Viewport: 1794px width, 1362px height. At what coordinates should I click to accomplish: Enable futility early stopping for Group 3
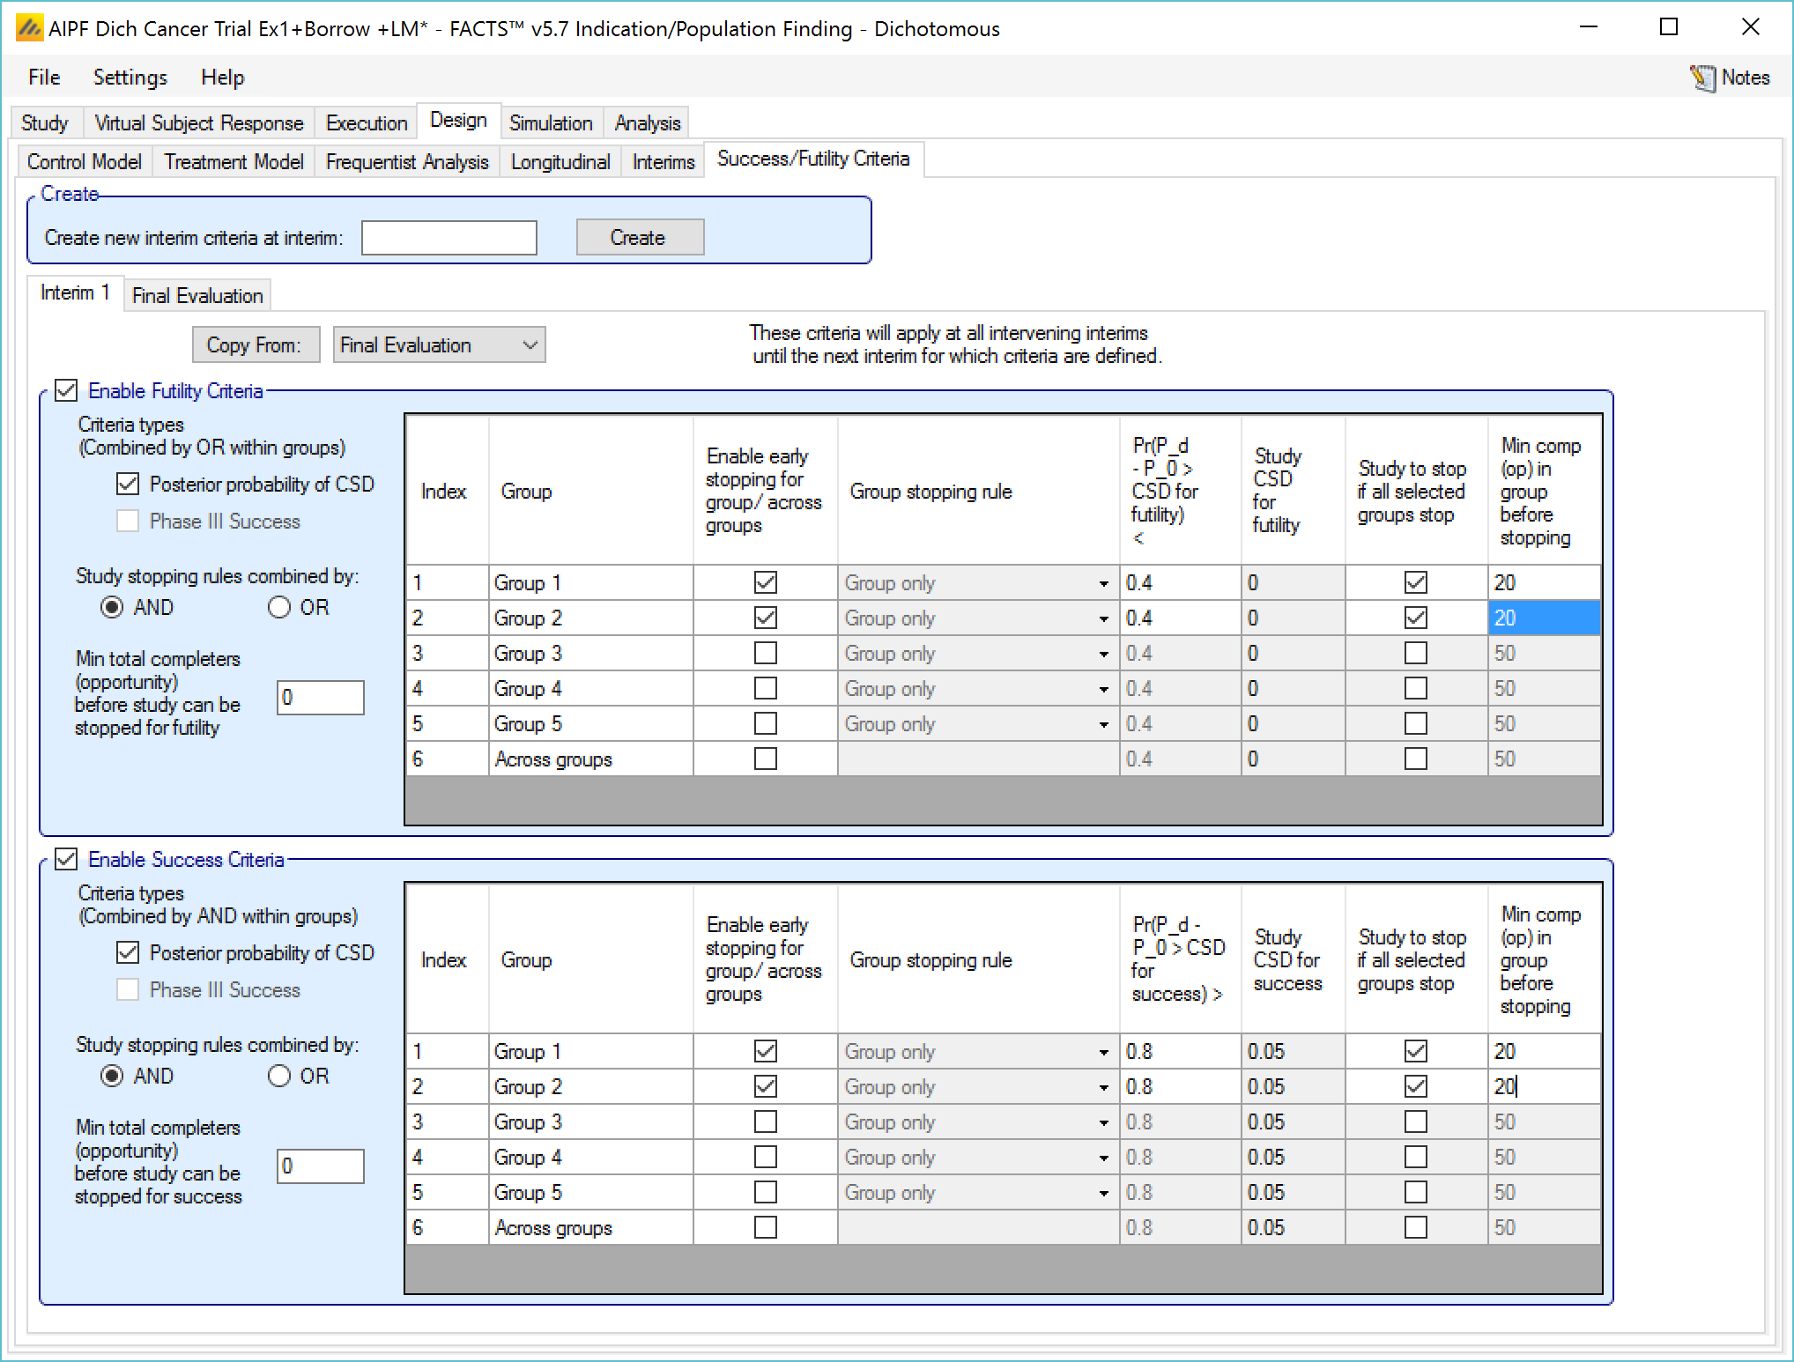pos(765,654)
